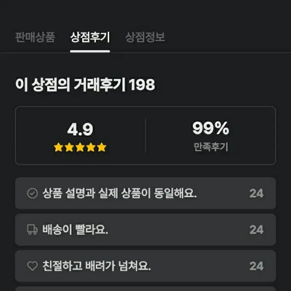Viewport: 291px width, 291px height.
Task: Click the third yellow star
Action: coord(80,148)
